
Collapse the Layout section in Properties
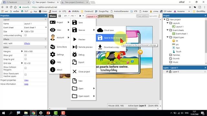tap(46, 19)
